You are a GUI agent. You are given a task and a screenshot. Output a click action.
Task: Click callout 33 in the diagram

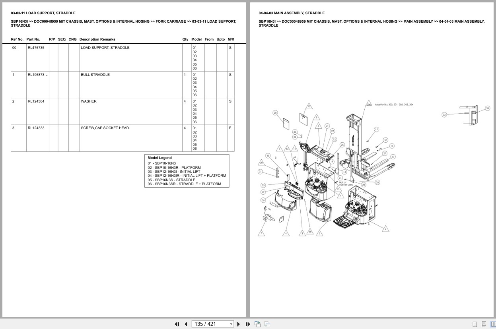[487, 108]
